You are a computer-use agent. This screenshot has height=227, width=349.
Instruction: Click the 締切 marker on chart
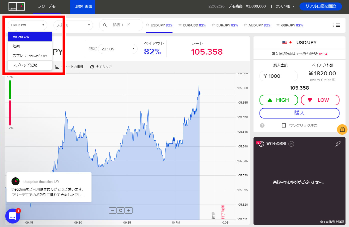point(213,216)
